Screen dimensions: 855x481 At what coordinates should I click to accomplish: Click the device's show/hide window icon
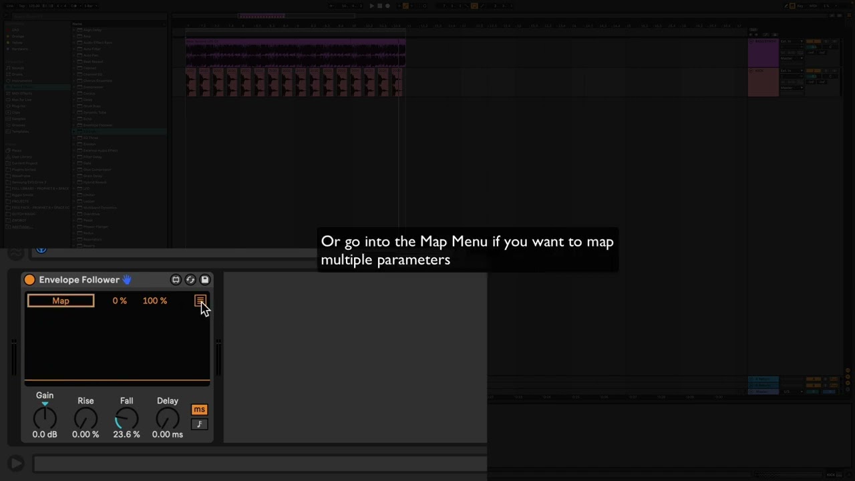[176, 280]
